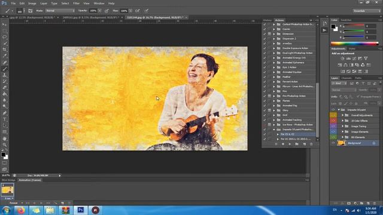
Task: Toggle checkmark for Cosmic action set
Action: (265, 29)
